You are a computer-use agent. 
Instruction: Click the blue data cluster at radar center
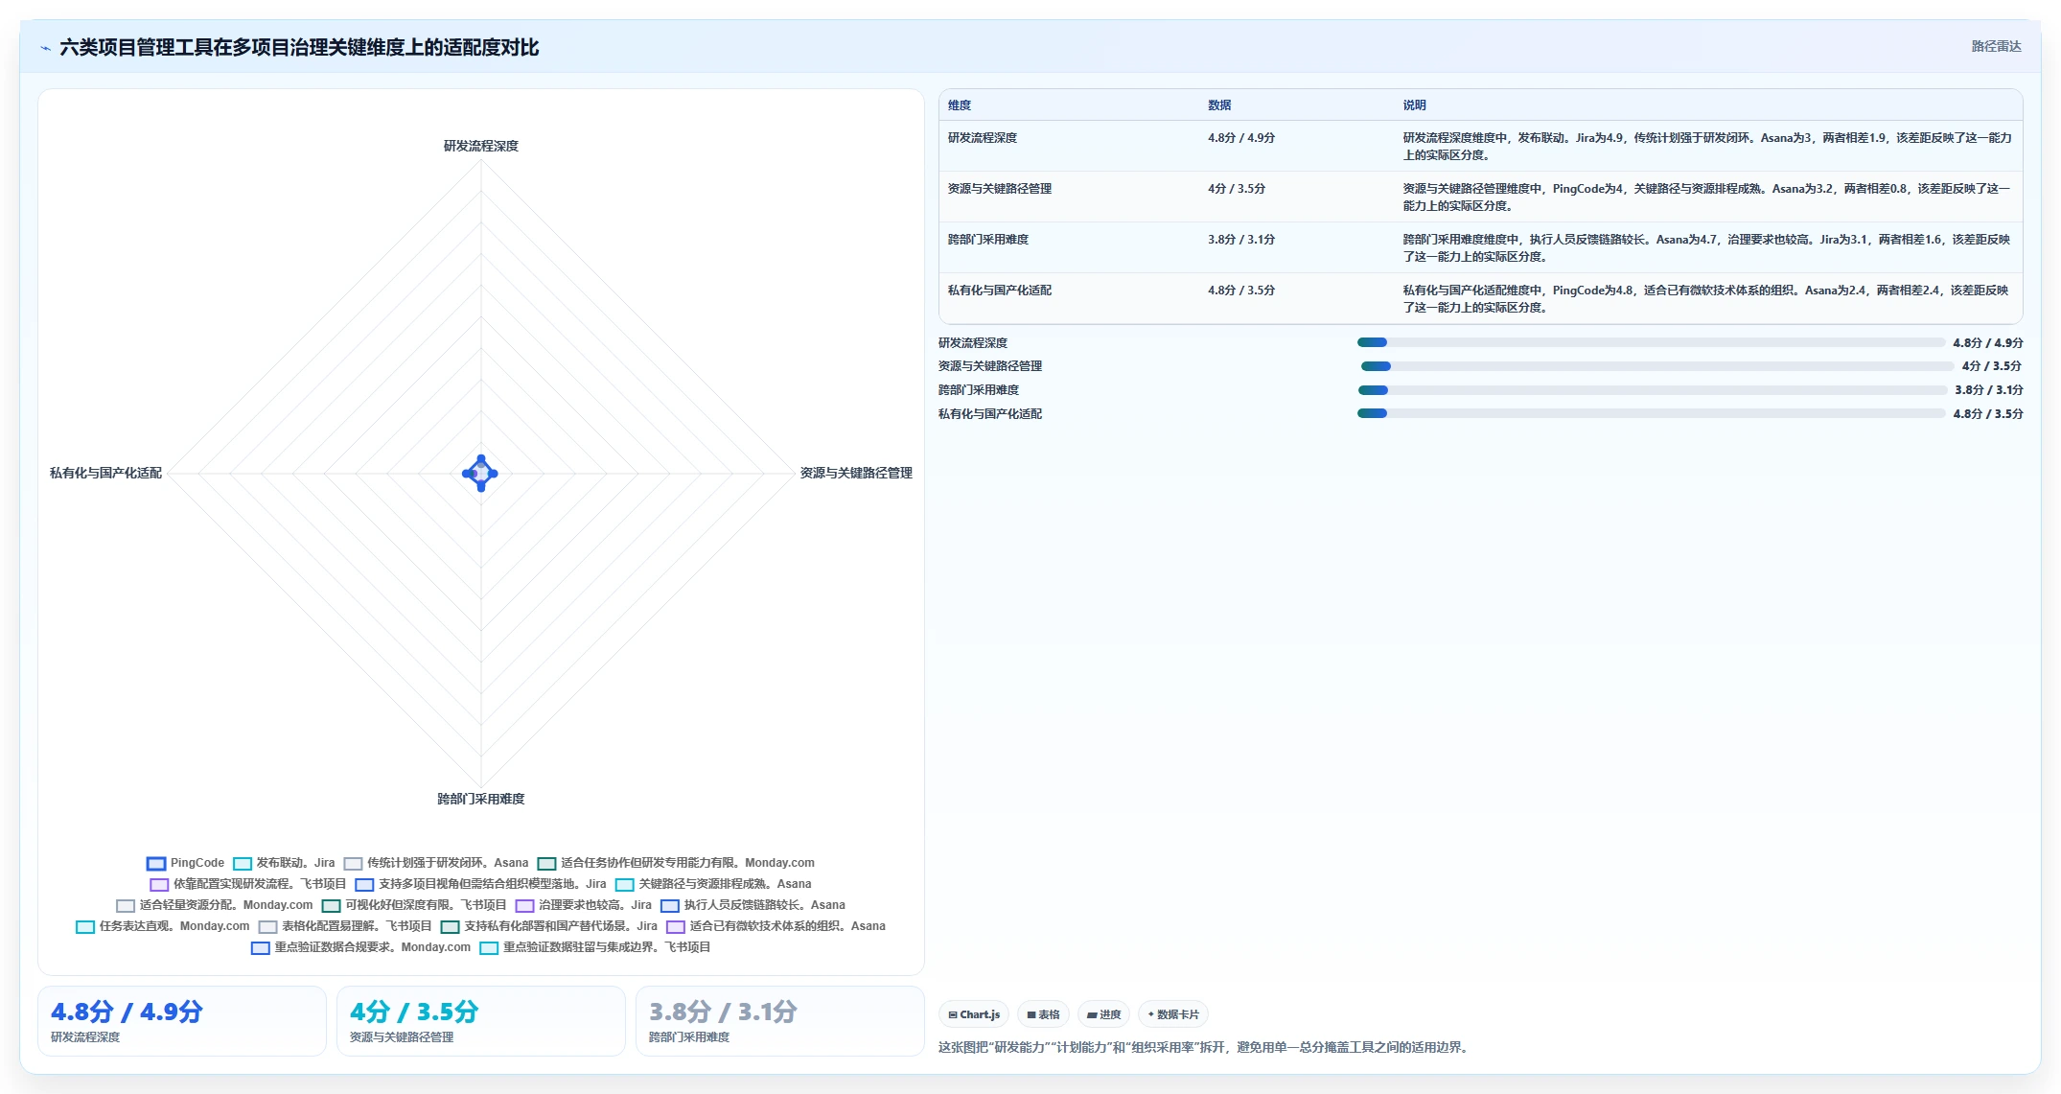point(480,474)
